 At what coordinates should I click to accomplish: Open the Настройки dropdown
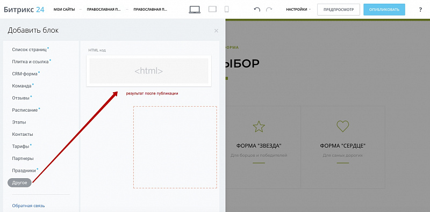(x=298, y=9)
